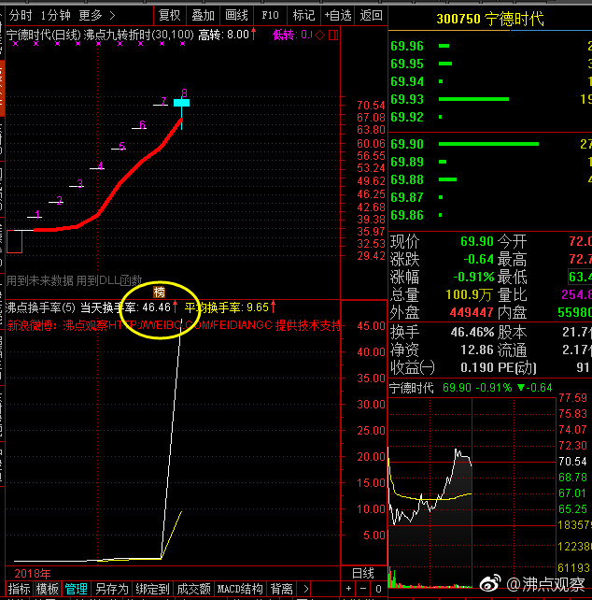Select the stock title 300750 宁德时代
Screen dimensions: 592x600
point(490,19)
